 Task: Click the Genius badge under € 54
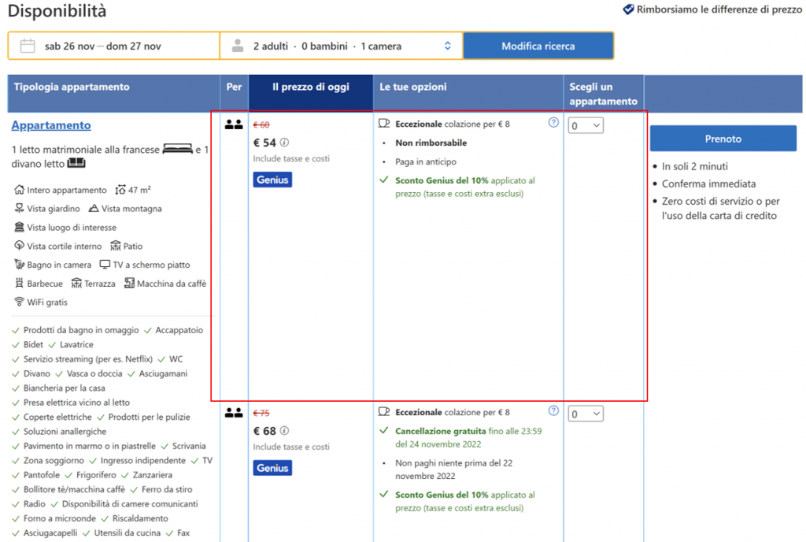point(272,180)
